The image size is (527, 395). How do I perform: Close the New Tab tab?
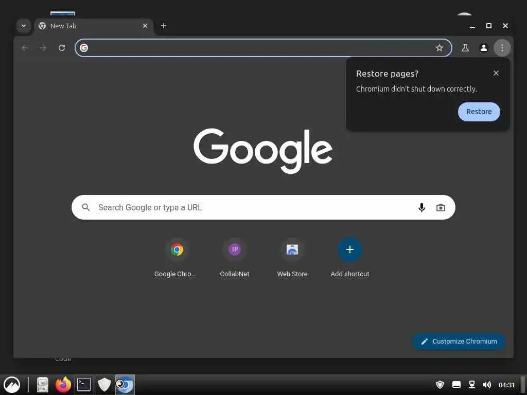(x=145, y=26)
